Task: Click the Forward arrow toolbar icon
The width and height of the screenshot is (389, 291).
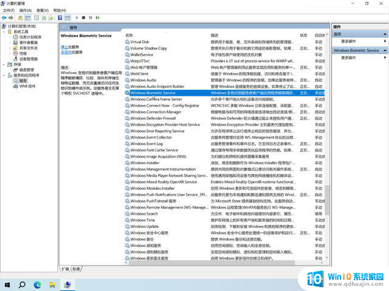Action: coord(11,18)
